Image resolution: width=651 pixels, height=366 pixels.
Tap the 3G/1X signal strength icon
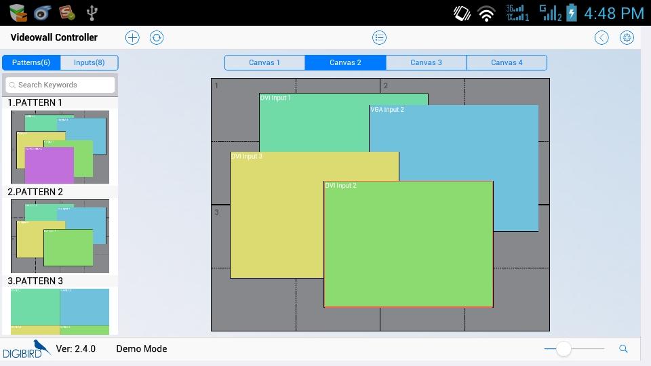click(x=517, y=13)
